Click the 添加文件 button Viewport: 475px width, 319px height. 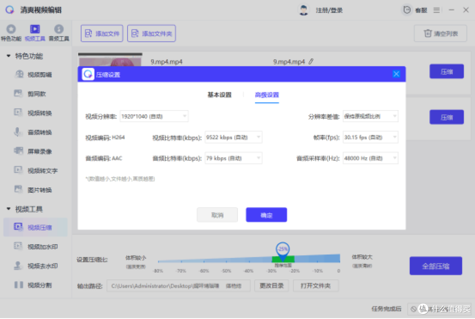coord(102,33)
